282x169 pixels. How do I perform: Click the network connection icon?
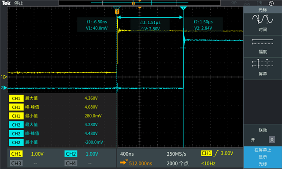click(x=247, y=3)
